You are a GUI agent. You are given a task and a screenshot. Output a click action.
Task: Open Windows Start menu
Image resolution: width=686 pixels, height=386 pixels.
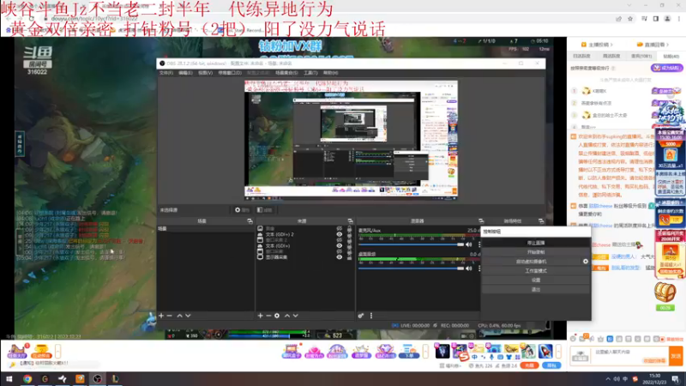coord(9,379)
